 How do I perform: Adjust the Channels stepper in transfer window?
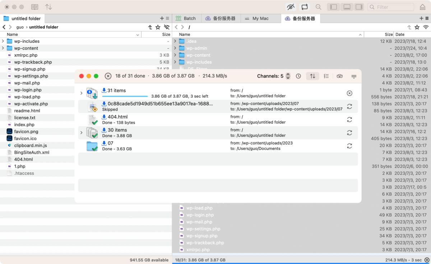288,76
